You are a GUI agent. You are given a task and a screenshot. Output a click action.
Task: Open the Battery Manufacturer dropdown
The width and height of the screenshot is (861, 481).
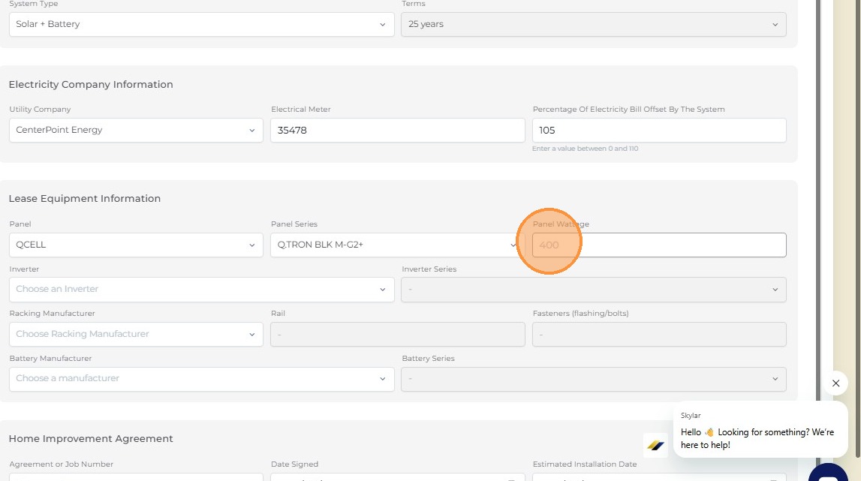[201, 379]
